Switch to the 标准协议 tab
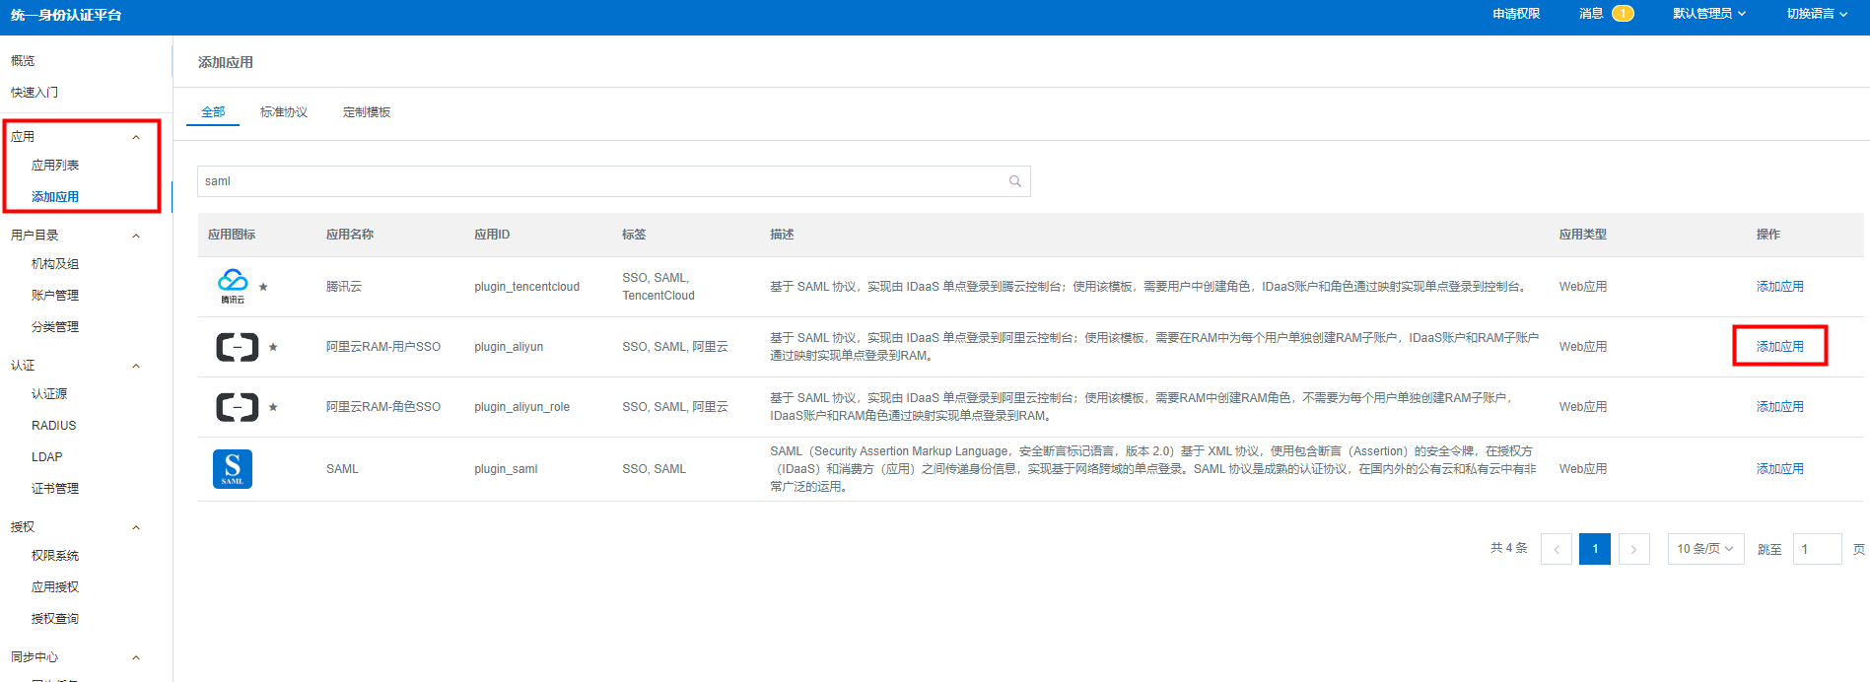Image resolution: width=1870 pixels, height=682 pixels. point(284,112)
